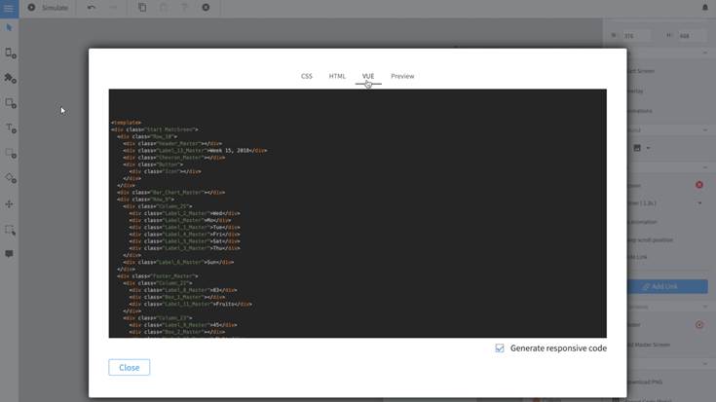Screen dimensions: 716x402
Task: Switch to the CSS tab
Action: pos(307,76)
